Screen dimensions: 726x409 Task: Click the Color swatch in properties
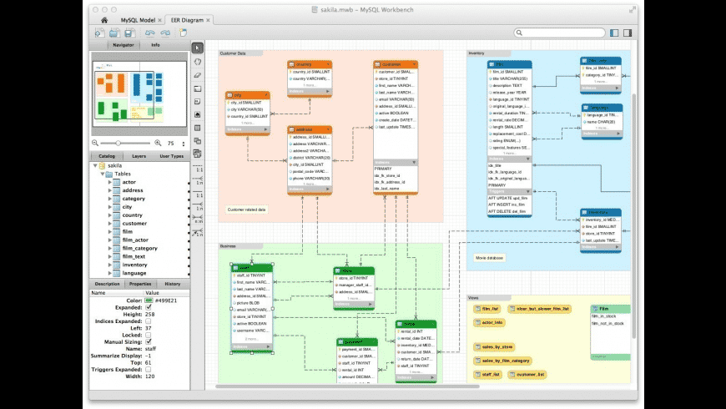point(149,300)
